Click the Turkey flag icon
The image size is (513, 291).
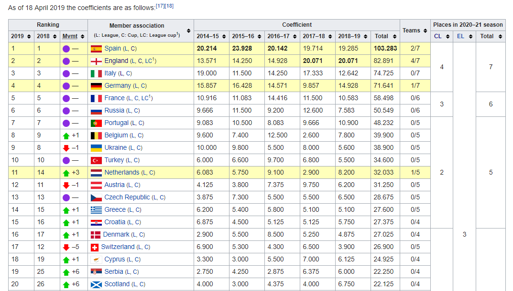click(96, 161)
